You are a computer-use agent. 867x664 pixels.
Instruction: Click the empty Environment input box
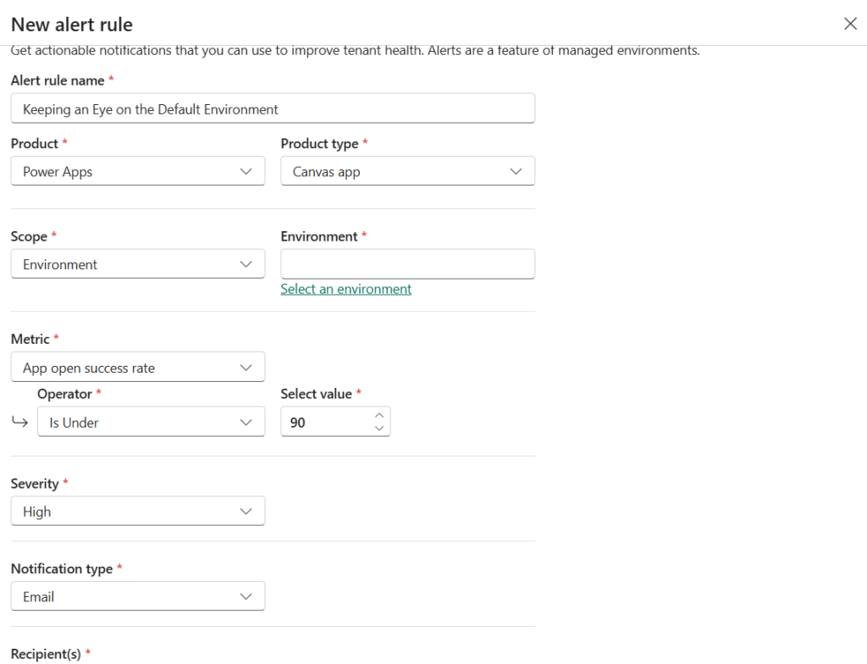407,263
